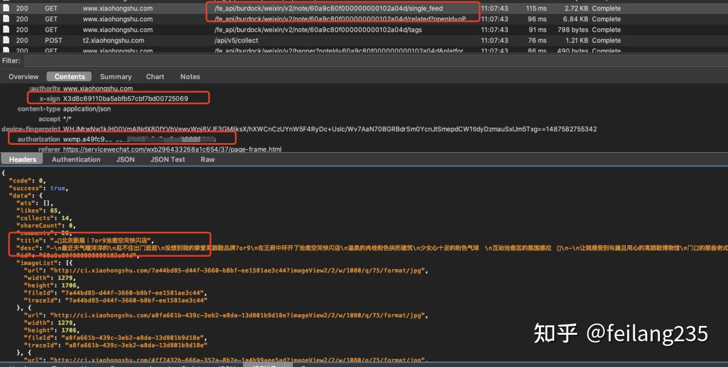Click the "desc" JSON line text
The height and width of the screenshot is (367, 728).
[372, 248]
